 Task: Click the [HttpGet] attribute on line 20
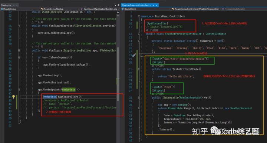tap(159, 62)
